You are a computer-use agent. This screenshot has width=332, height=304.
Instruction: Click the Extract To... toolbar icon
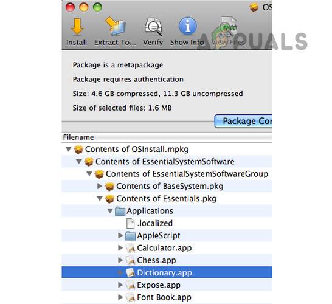click(x=116, y=26)
